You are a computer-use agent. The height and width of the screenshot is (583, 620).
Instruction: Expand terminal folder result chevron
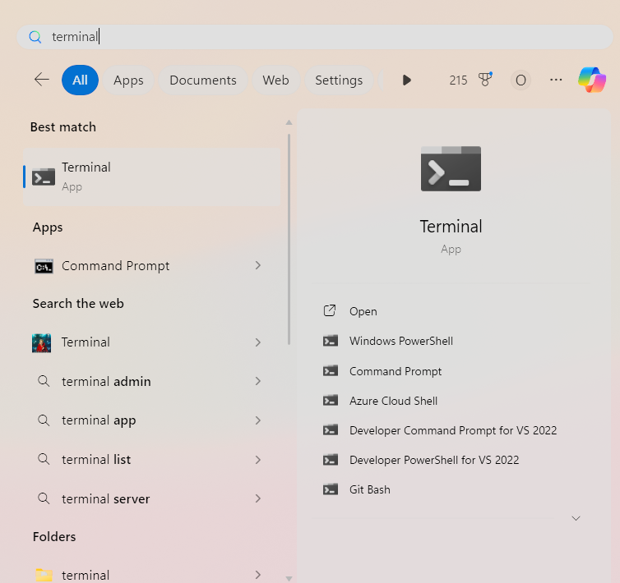(x=258, y=575)
